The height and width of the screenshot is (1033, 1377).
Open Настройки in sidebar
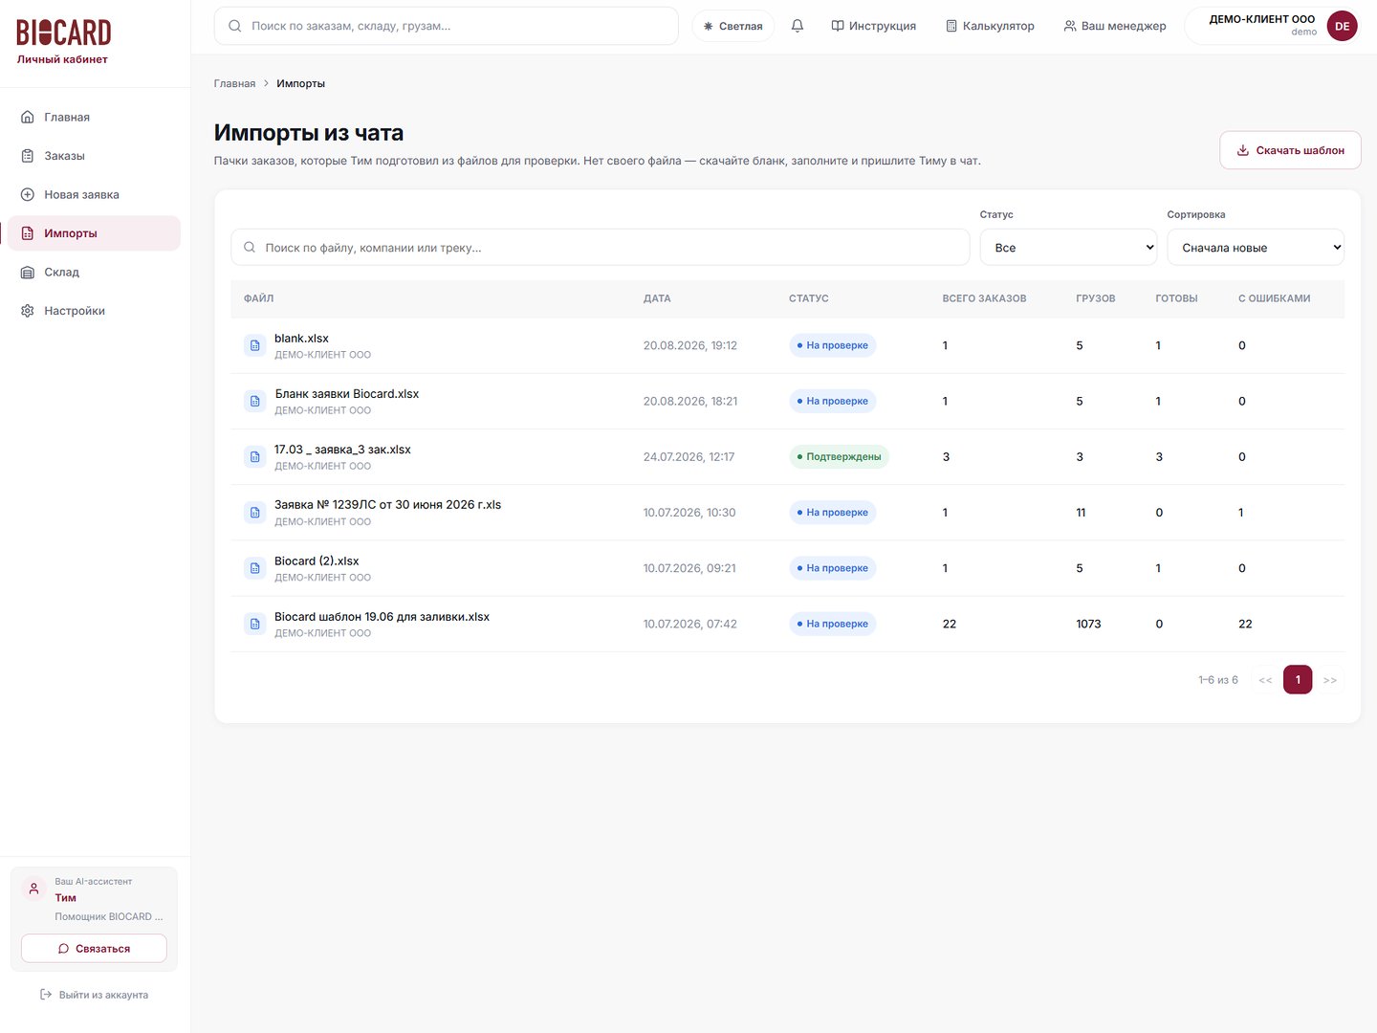tap(94, 311)
